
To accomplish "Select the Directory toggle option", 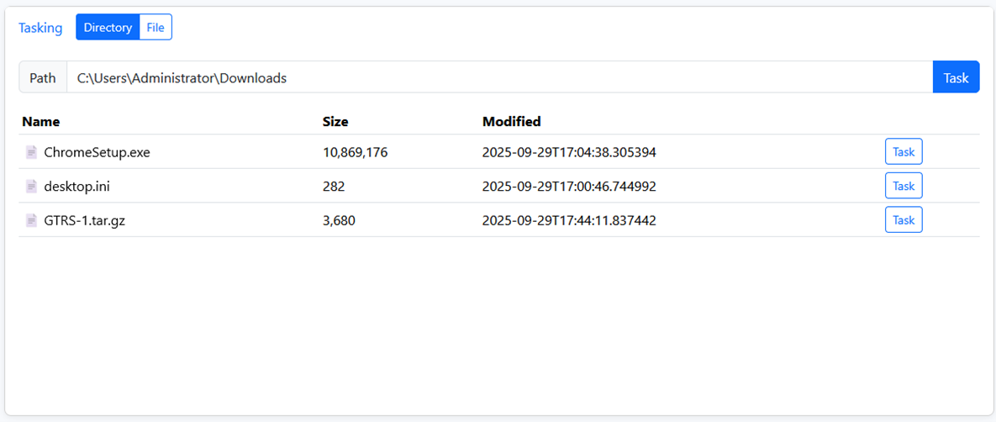I will click(108, 28).
